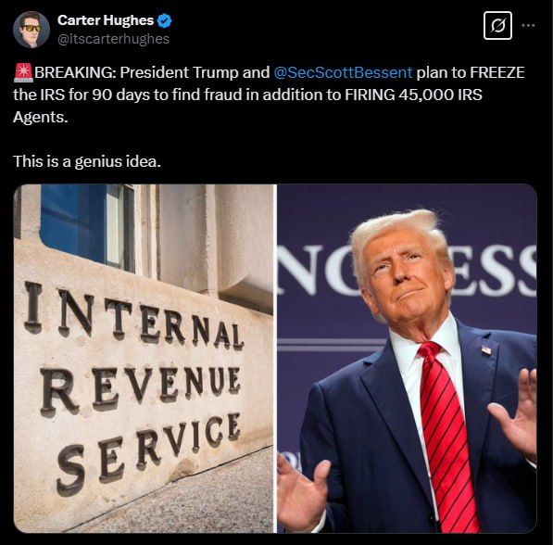
Task: Click the word 'Agents.' in the tweet
Action: 40,117
